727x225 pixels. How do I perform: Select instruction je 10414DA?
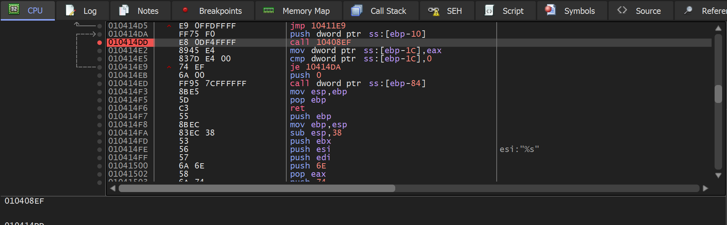coord(315,67)
